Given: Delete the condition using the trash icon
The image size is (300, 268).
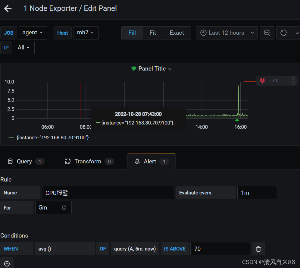Looking at the screenshot, I should pyautogui.click(x=258, y=249).
